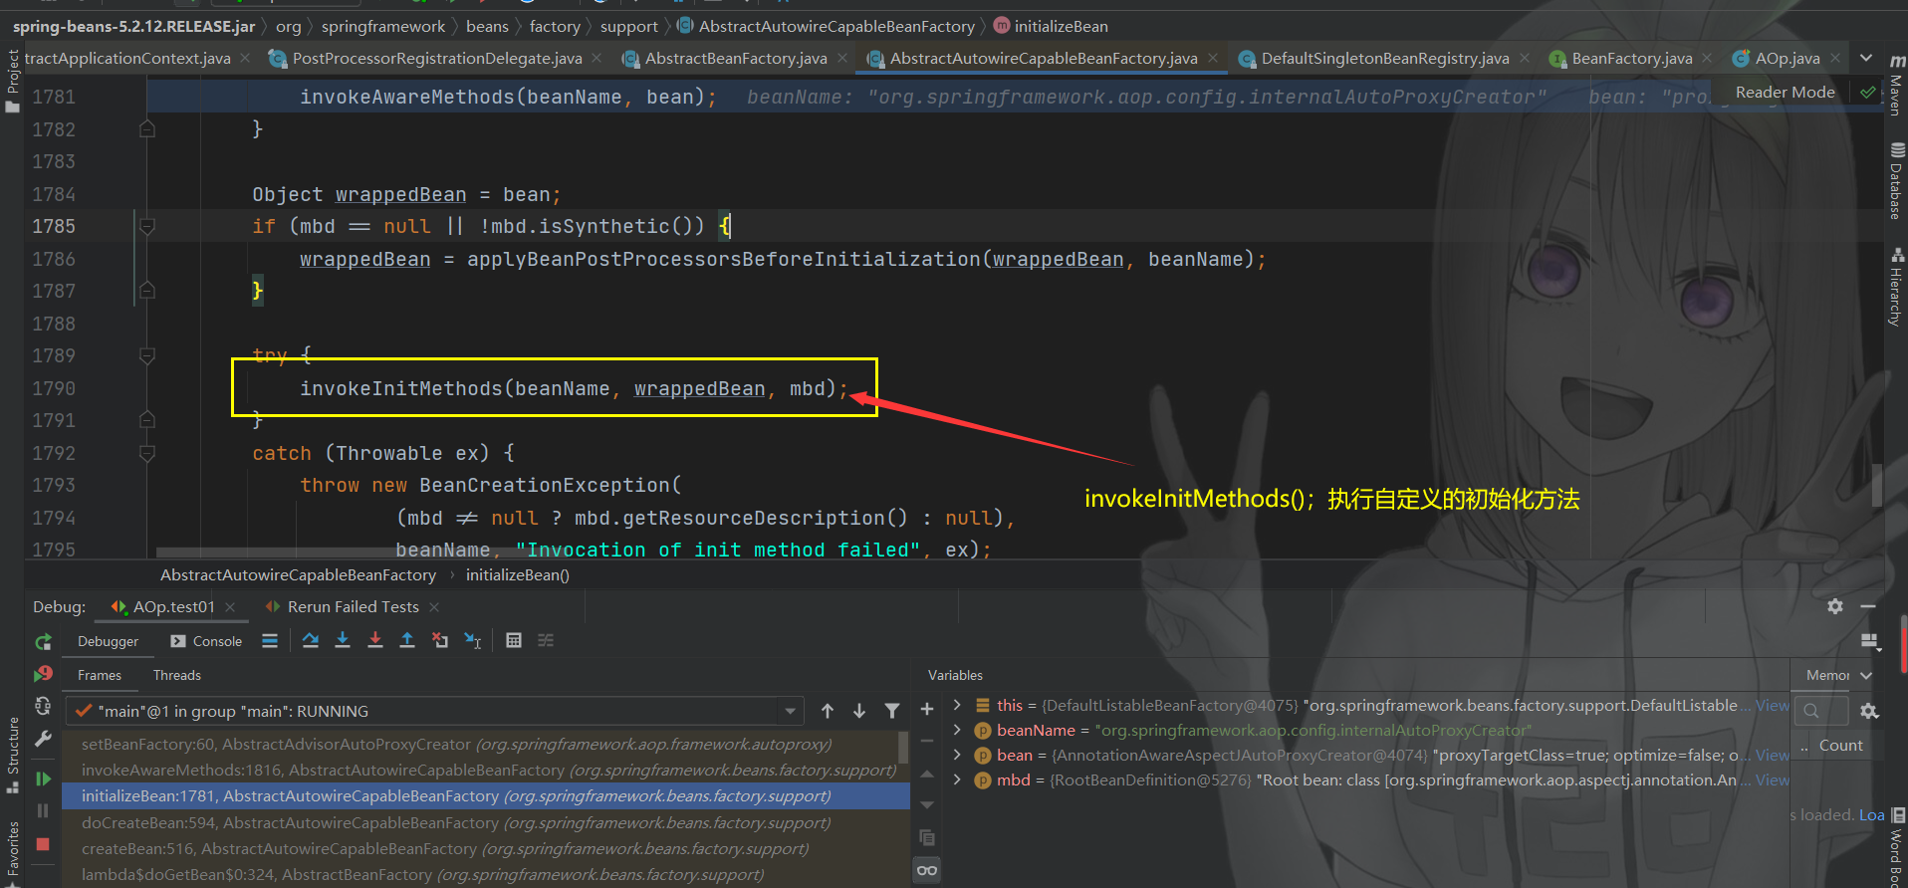Viewport: 1908px width, 888px height.
Task: Click the green checkmark inspection indicator
Action: click(1868, 93)
